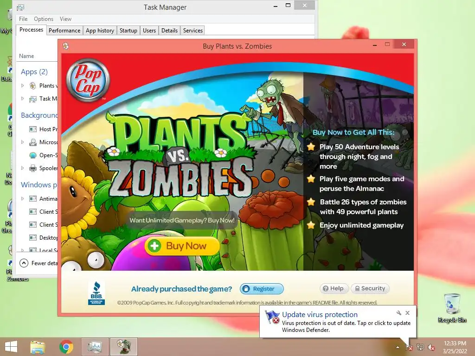
Task: Click the taskbar clock showing 12:33 PM
Action: [x=455, y=347]
